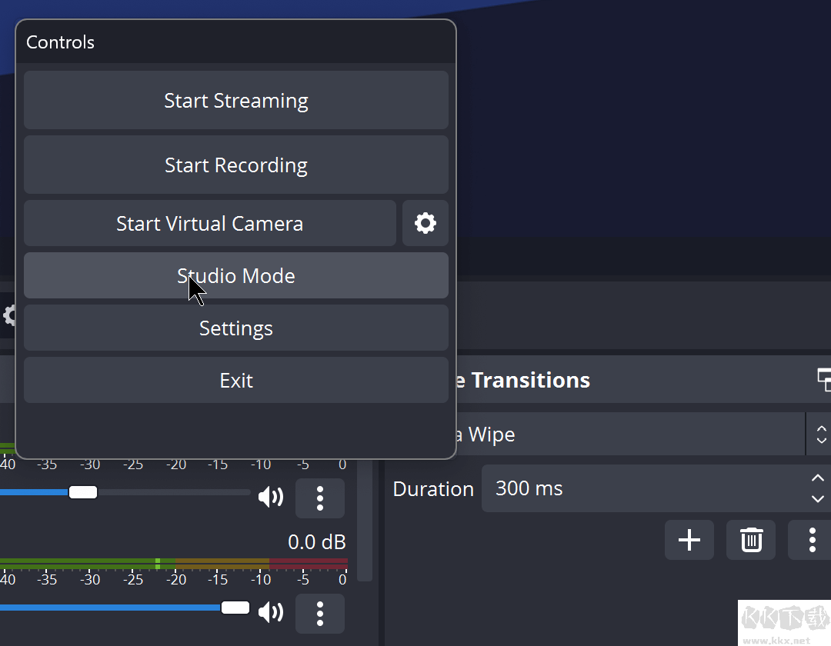Increase transition duration with up arrow

(x=817, y=478)
